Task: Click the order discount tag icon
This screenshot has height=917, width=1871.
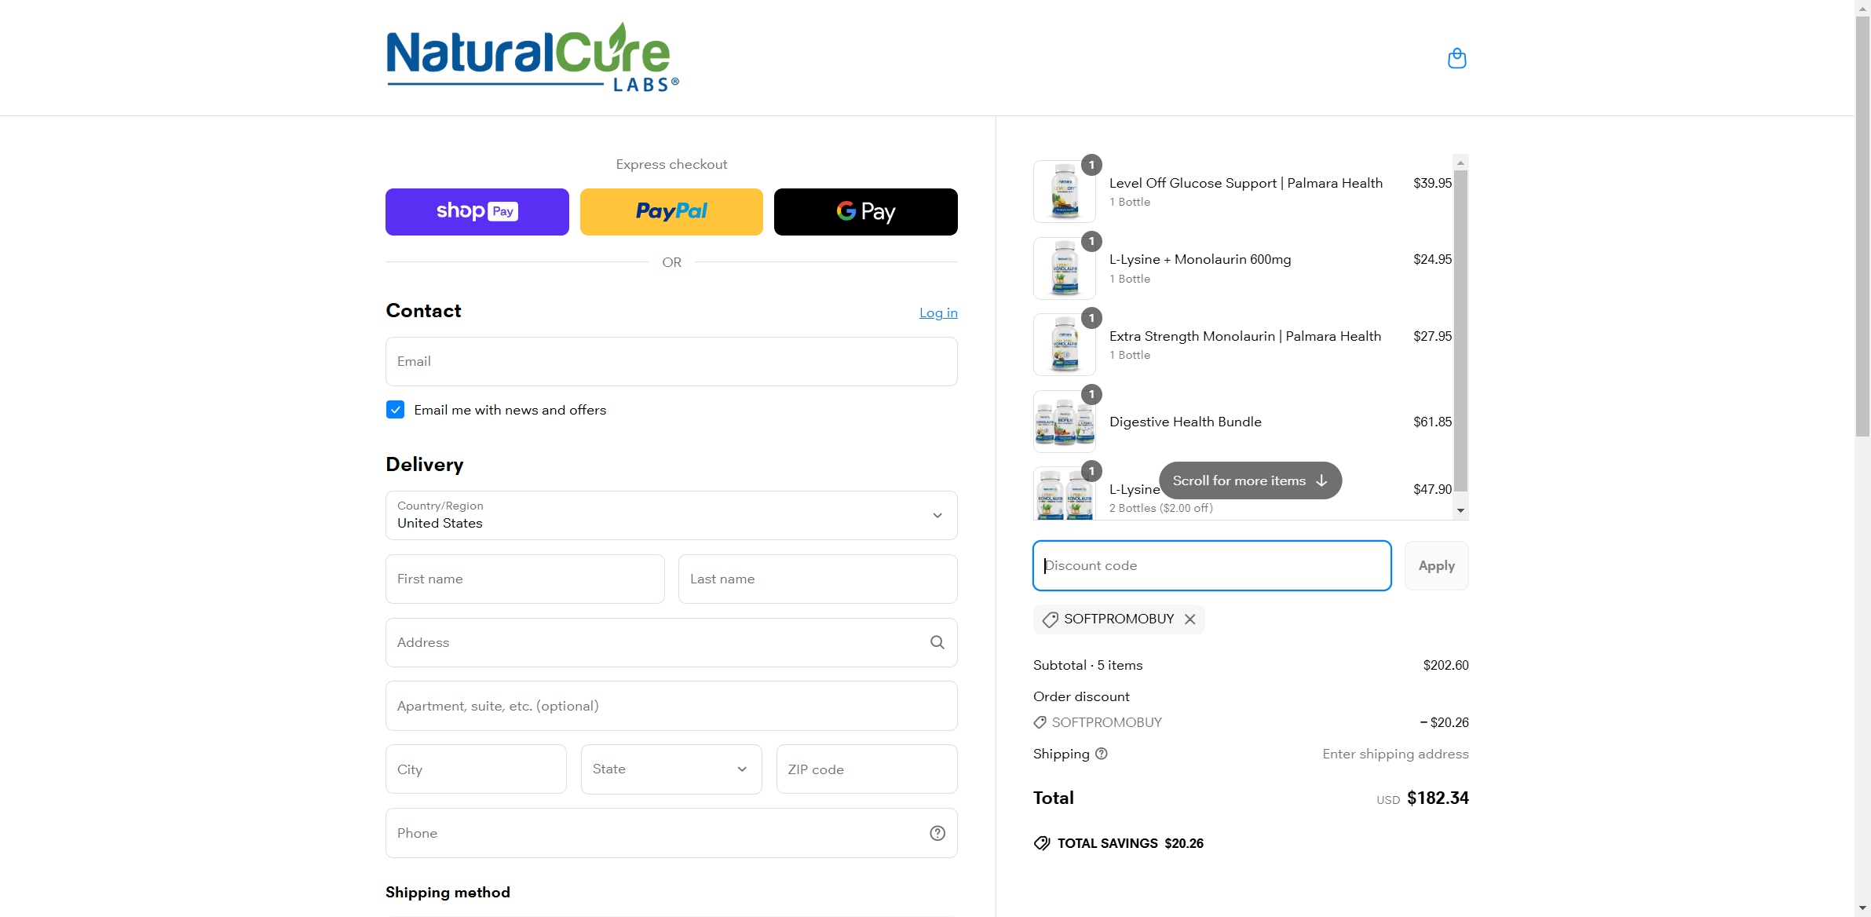Action: [x=1040, y=722]
